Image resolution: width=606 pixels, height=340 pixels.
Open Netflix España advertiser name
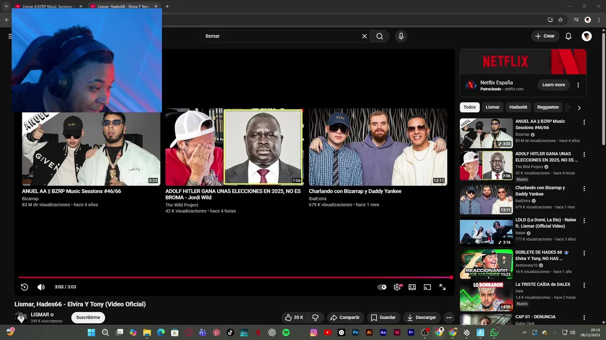tap(496, 83)
